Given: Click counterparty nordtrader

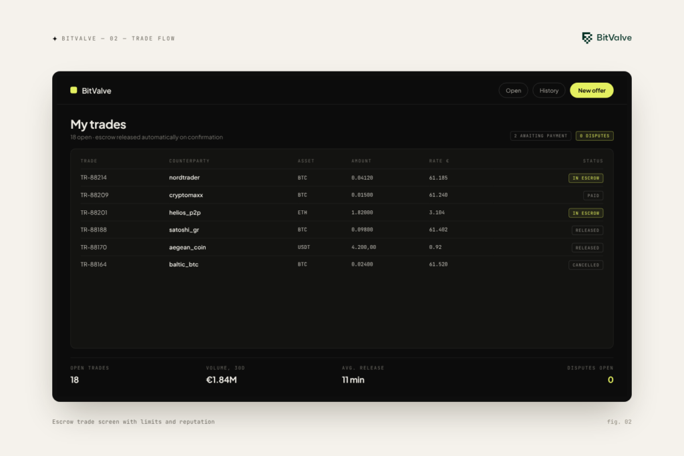Looking at the screenshot, I should tap(184, 178).
